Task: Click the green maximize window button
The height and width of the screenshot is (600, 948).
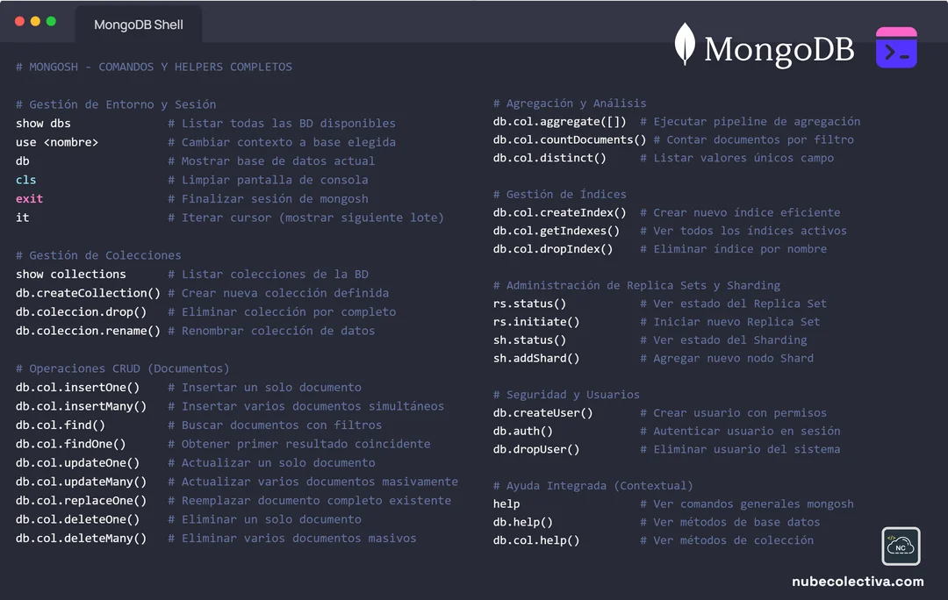Action: (52, 21)
